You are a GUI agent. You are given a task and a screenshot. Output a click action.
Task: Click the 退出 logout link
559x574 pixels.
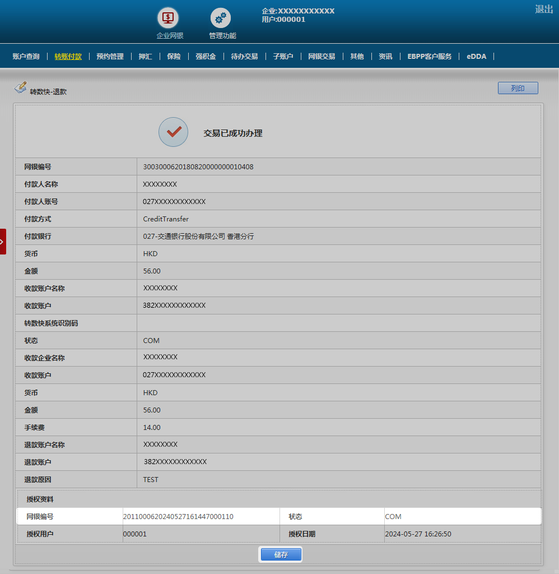click(543, 9)
